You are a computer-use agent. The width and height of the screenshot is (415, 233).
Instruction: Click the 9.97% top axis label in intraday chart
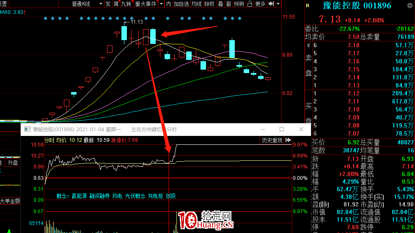(x=300, y=145)
